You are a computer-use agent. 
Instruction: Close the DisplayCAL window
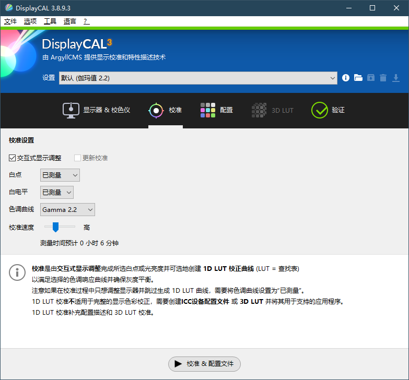(x=396, y=8)
